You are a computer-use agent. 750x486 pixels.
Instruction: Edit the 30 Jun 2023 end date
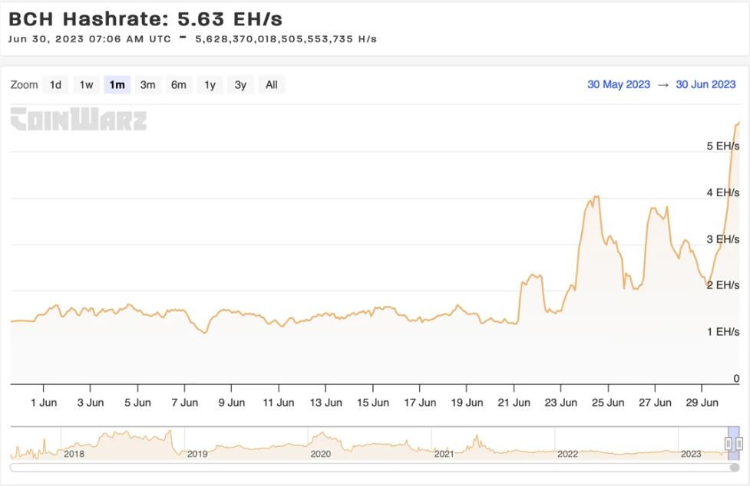click(705, 84)
